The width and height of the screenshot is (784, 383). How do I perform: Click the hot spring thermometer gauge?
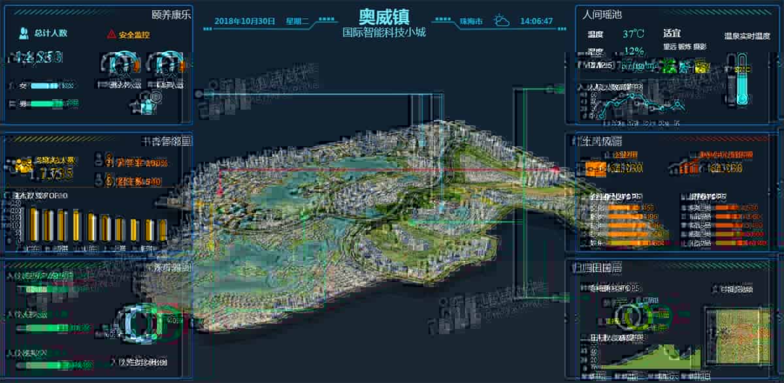point(741,79)
